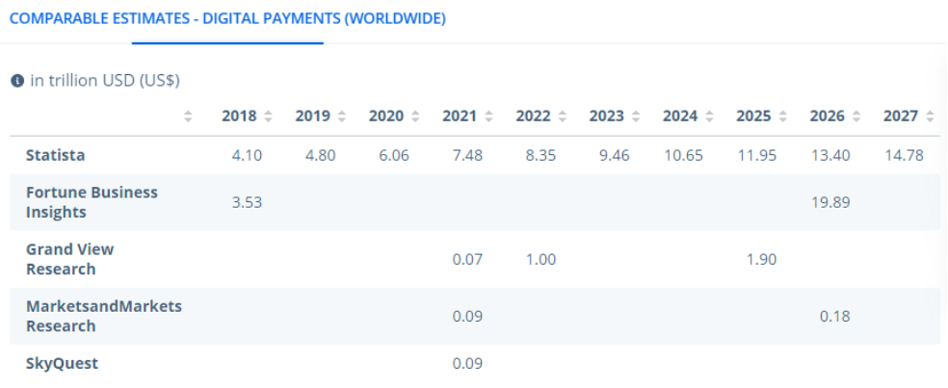Select the Fortune Business Insights row label
This screenshot has width=948, height=388.
click(x=92, y=202)
